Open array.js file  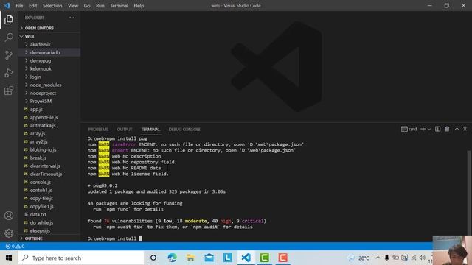(49, 133)
